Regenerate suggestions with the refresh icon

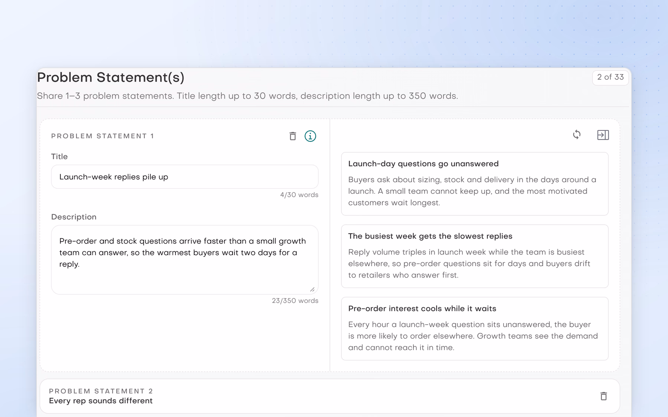pos(577,135)
